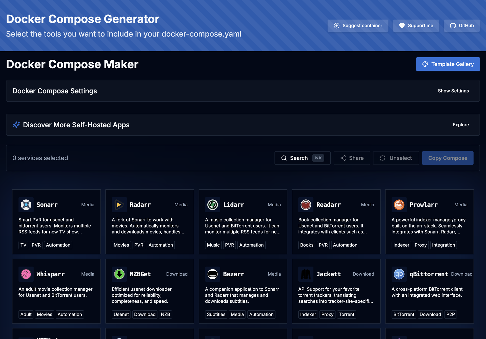Viewport: 486px width, 339px height.
Task: Open the Template Gallery
Action: click(448, 64)
